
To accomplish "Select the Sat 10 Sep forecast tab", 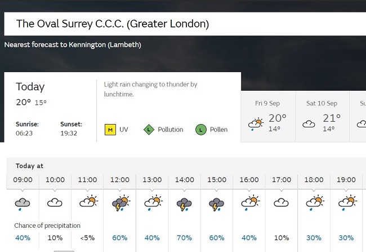I will point(322,117).
